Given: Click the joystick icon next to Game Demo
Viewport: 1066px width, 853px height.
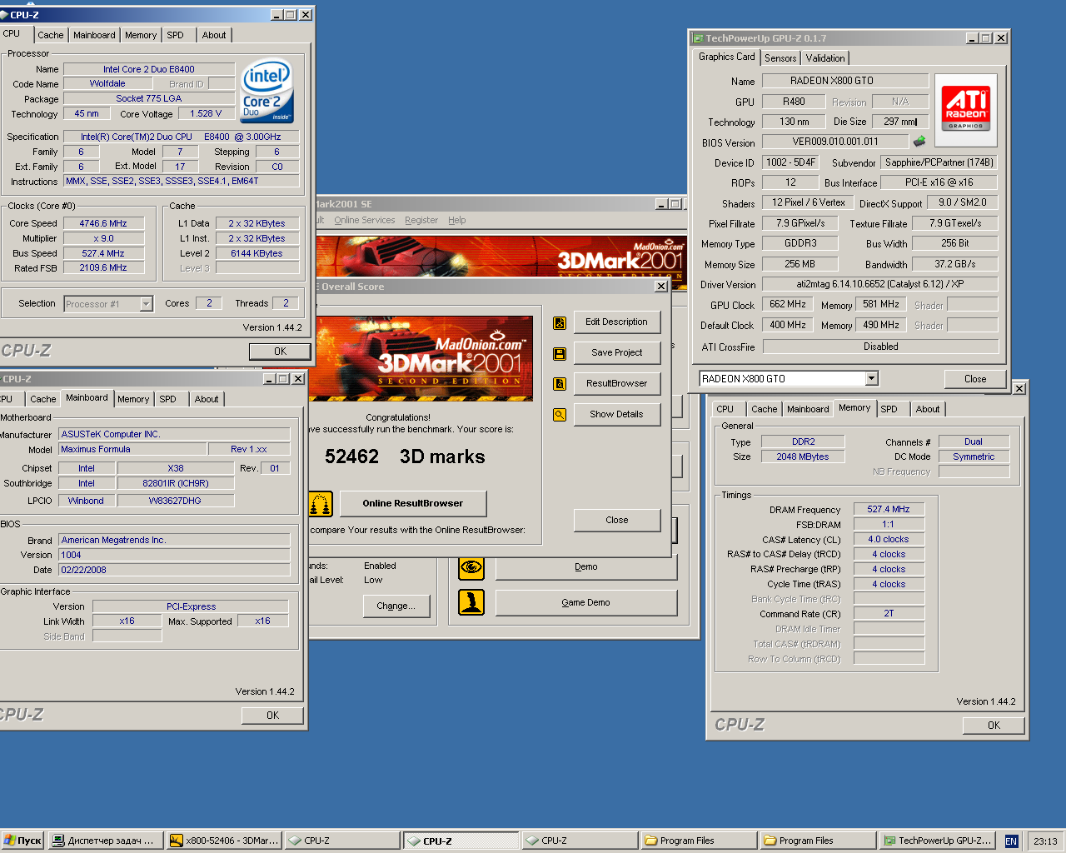Looking at the screenshot, I should tap(471, 602).
